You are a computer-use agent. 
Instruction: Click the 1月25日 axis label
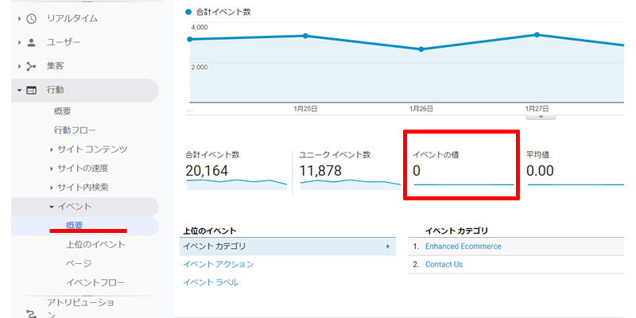(305, 109)
